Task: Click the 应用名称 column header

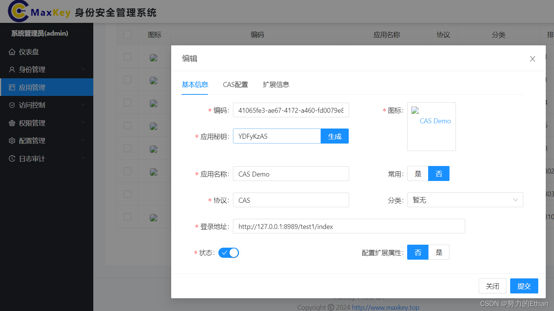Action: [387, 35]
